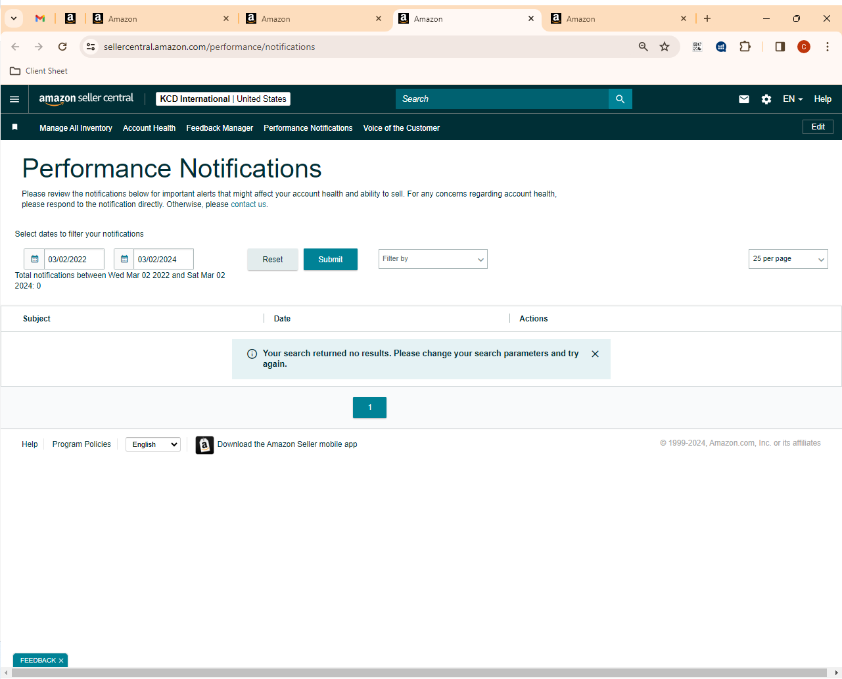Expand the tab search dropdown

point(14,18)
